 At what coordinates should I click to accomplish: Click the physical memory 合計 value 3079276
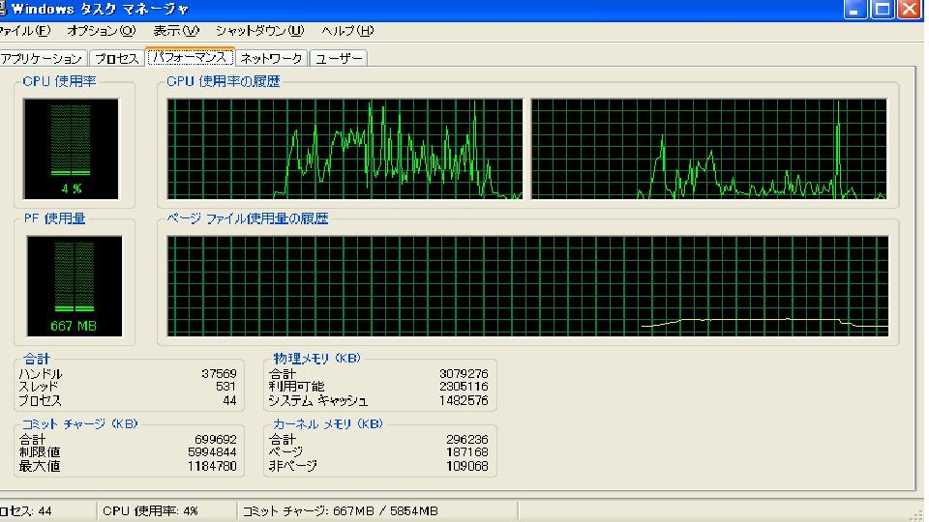[464, 374]
